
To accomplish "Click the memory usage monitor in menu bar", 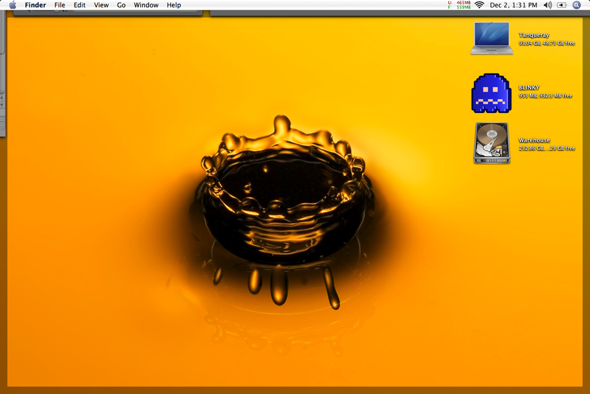I will 459,5.
